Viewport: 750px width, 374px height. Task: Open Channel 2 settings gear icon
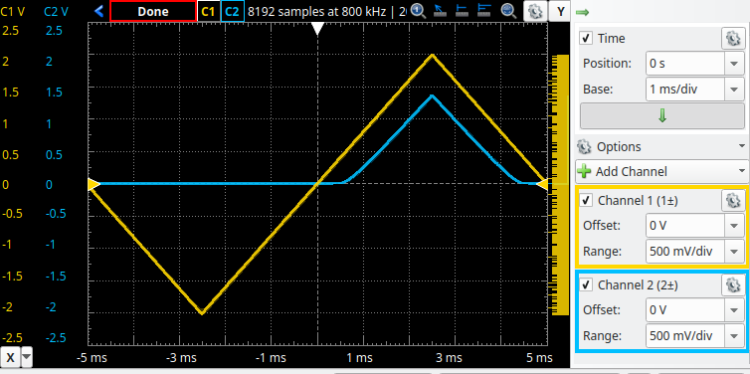(x=733, y=285)
